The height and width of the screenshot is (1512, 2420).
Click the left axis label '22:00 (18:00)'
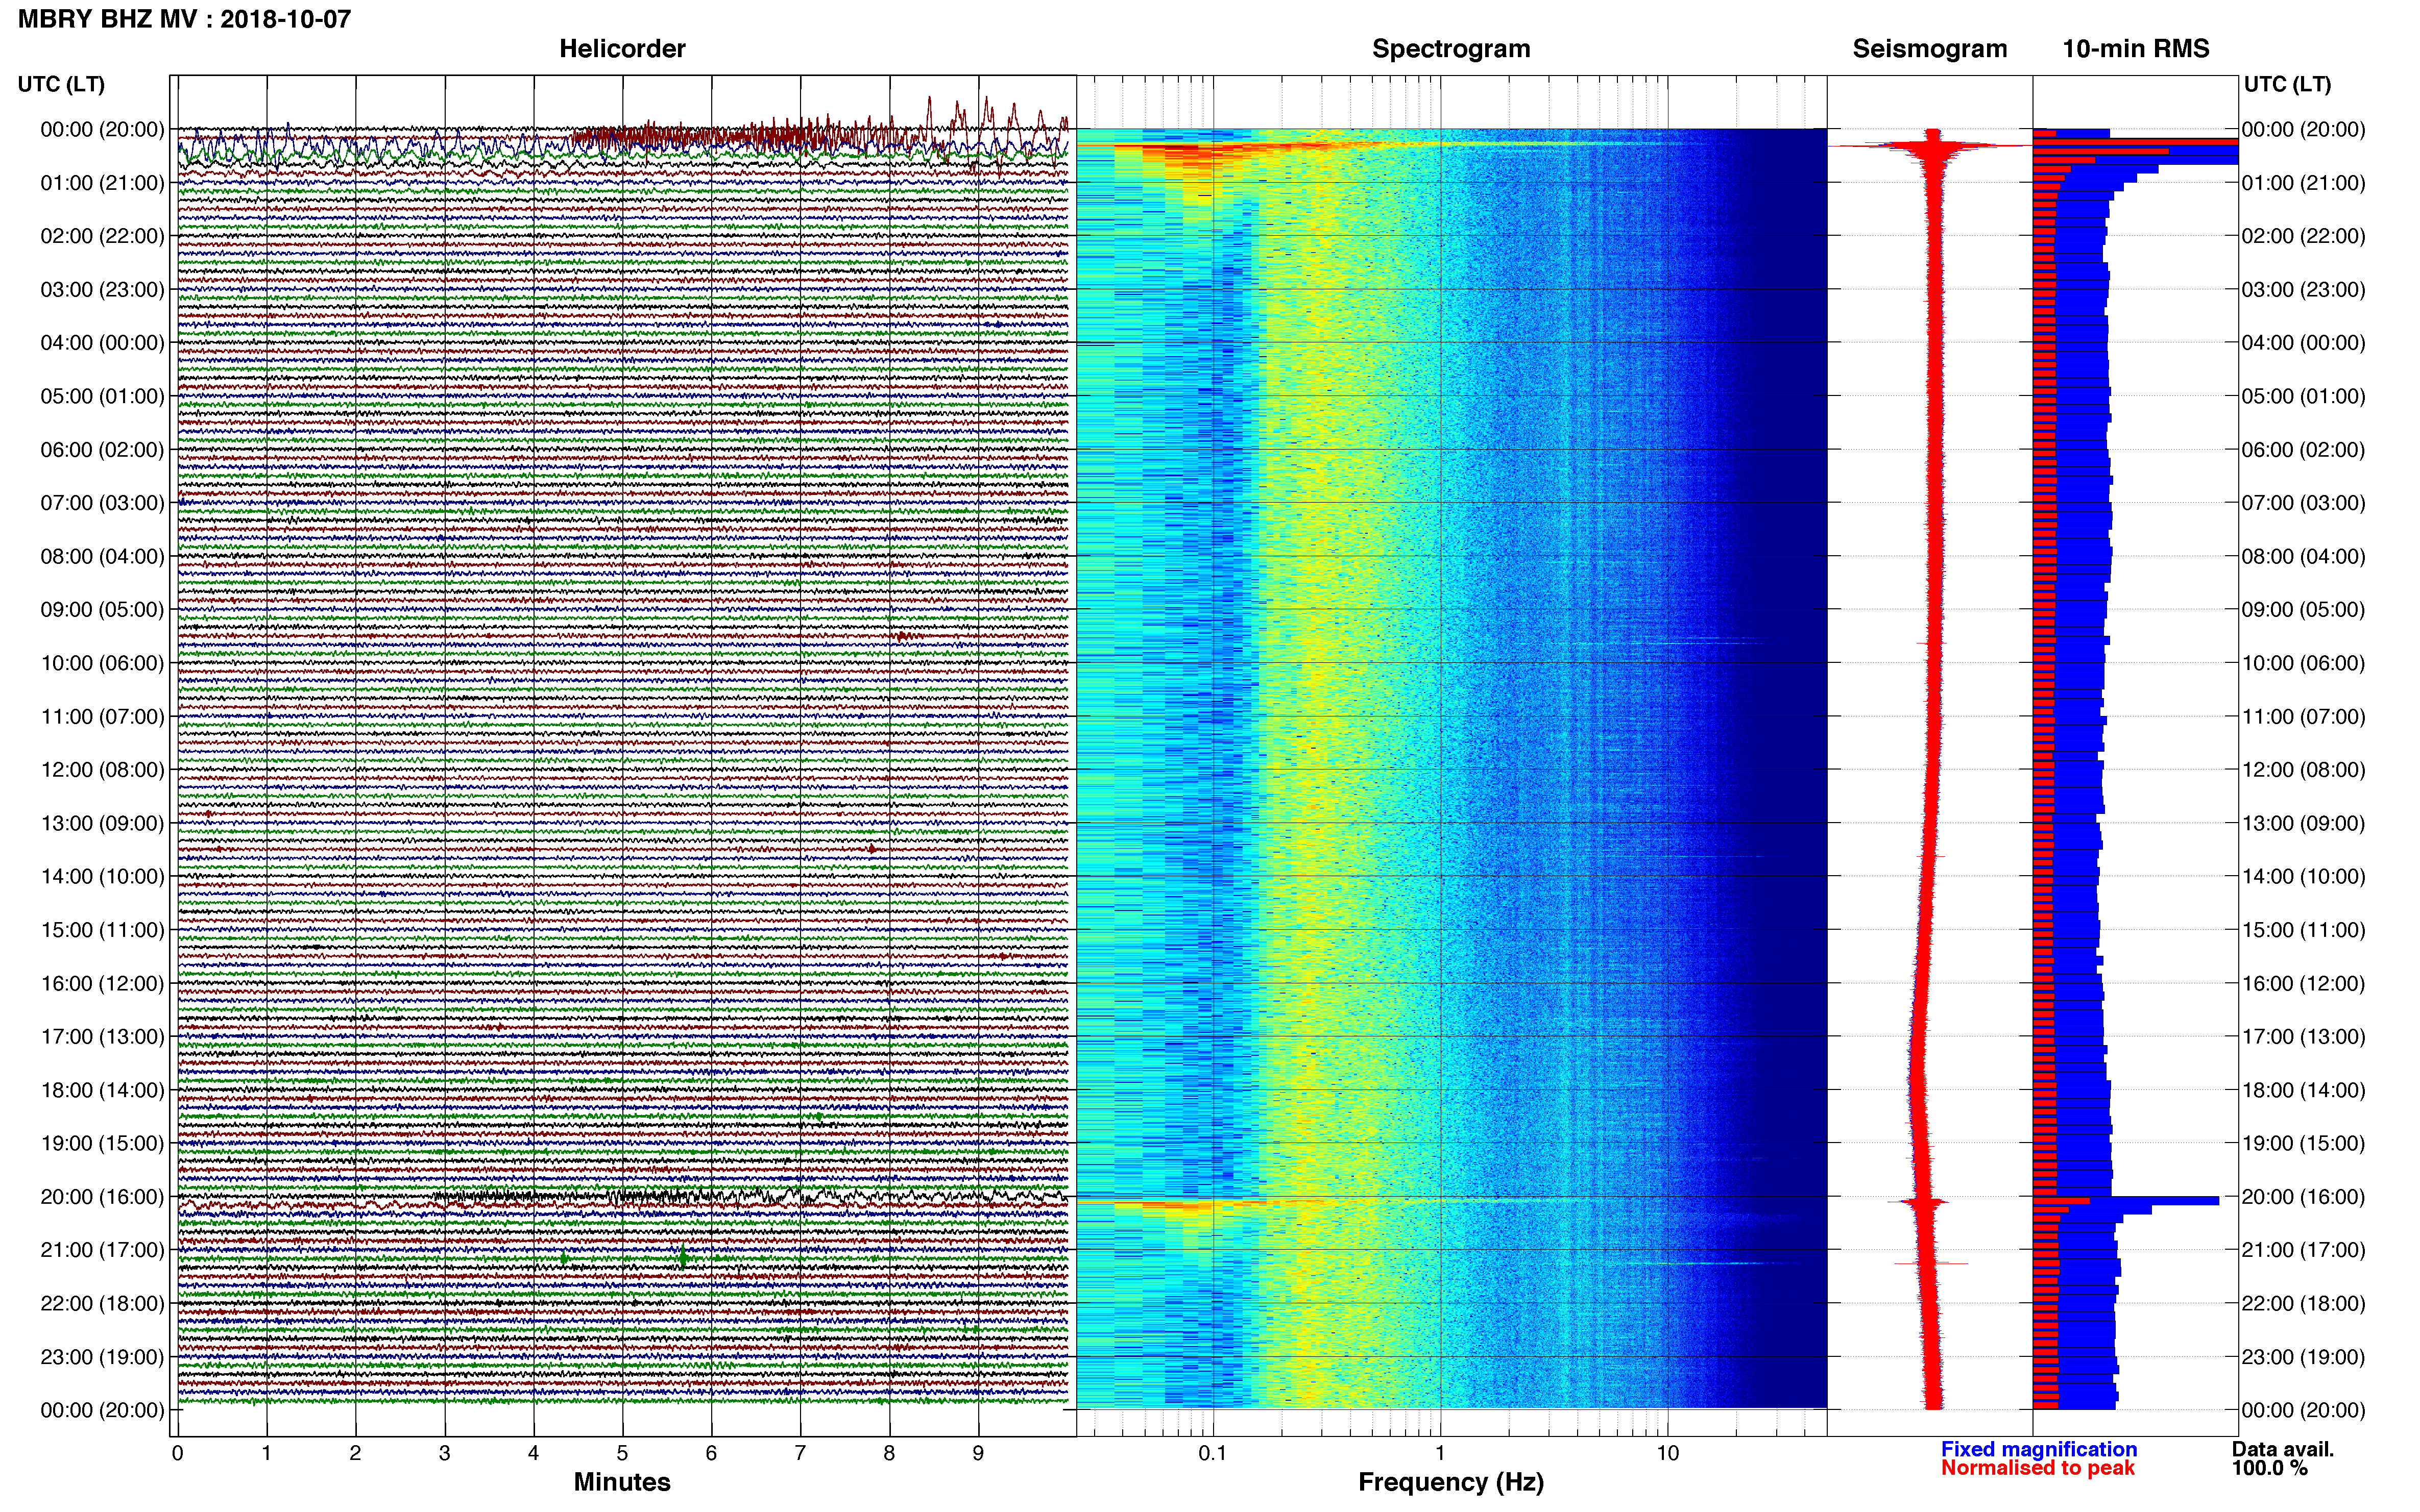pyautogui.click(x=102, y=1303)
